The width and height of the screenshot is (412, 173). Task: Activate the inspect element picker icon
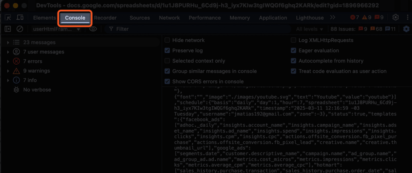(8, 18)
